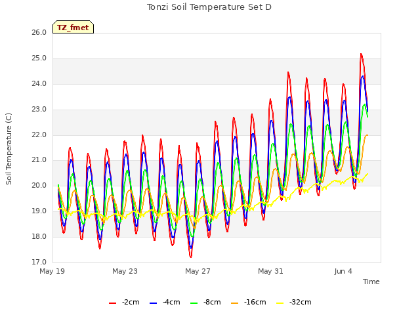Click the yellow -32cm line end near 20.5
The width and height of the screenshot is (420, 315).
tap(367, 174)
